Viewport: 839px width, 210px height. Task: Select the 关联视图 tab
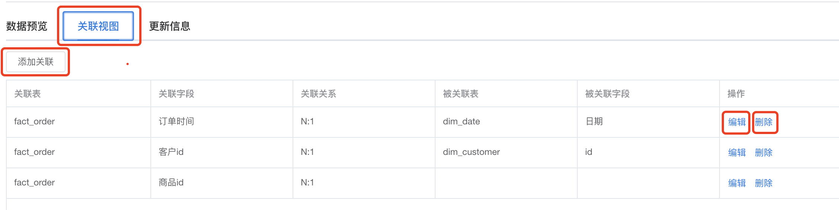coord(98,26)
